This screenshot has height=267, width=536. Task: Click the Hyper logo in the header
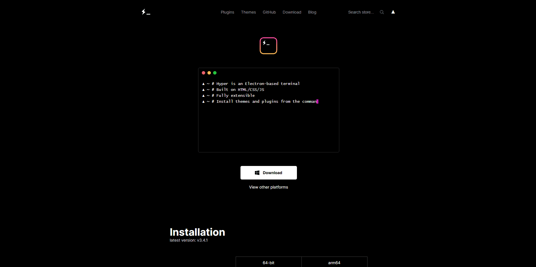[x=146, y=12]
